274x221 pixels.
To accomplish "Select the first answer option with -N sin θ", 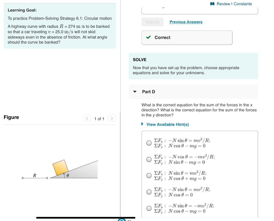I will pos(149,143).
